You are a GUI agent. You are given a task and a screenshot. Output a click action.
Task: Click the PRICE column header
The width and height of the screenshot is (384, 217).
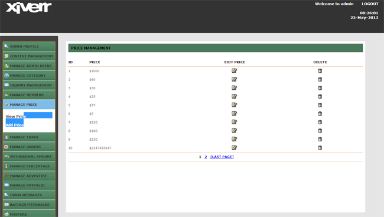click(x=95, y=62)
